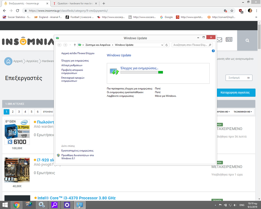
Task: Click Chrome back navigation arrow
Action: click(x=4, y=11)
